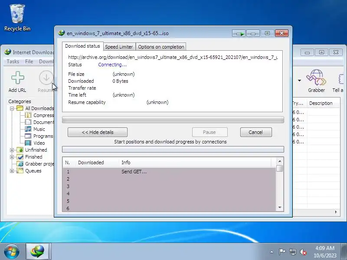Click the Tell a friend icon
Screen dimensions: 347x260
[341, 79]
